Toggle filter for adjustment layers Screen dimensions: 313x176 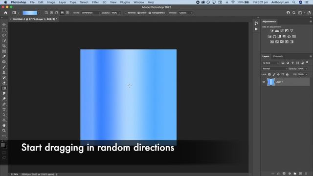tap(288, 63)
